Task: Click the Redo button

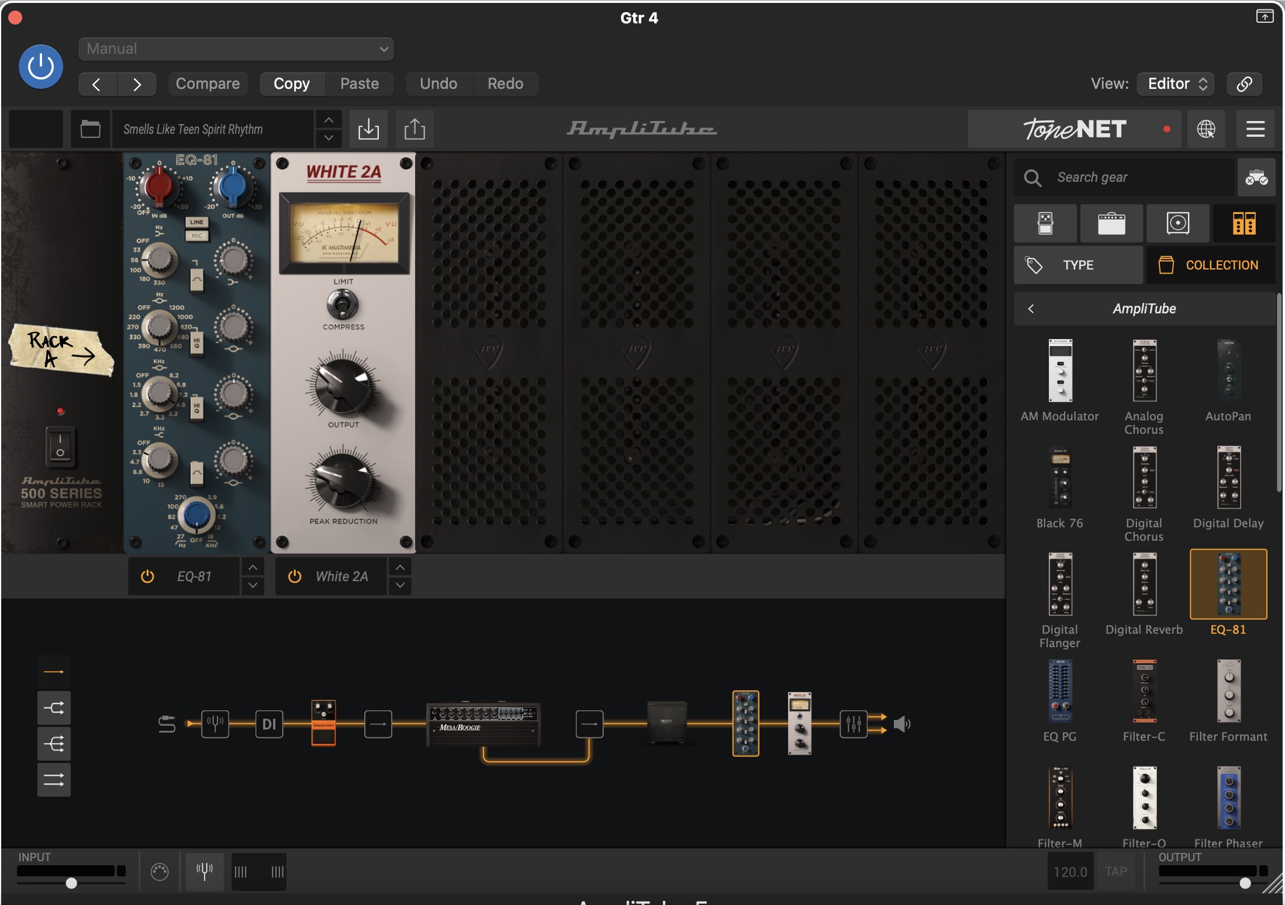Action: pyautogui.click(x=505, y=84)
